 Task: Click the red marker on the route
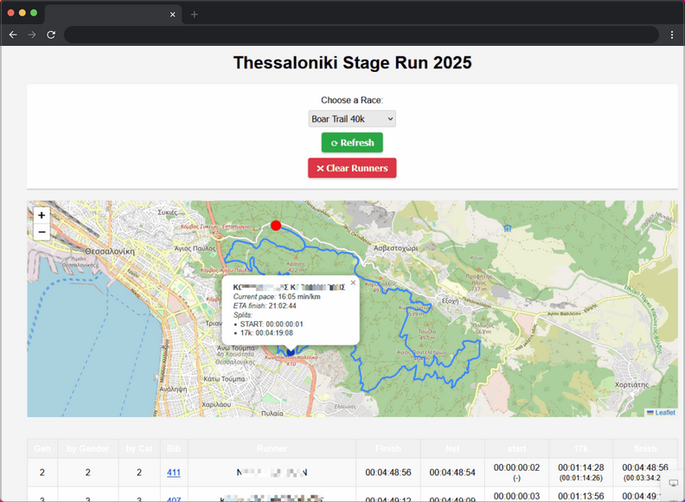pos(276,226)
